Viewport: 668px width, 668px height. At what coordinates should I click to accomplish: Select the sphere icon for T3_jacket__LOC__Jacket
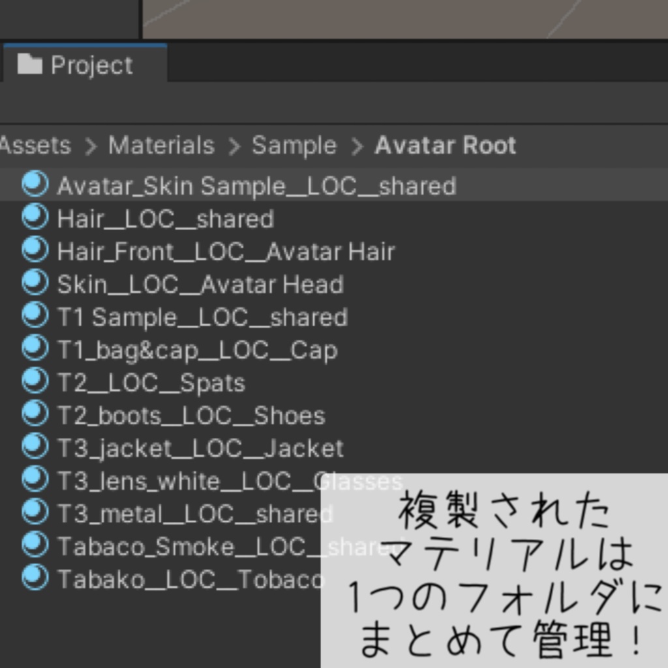(34, 448)
